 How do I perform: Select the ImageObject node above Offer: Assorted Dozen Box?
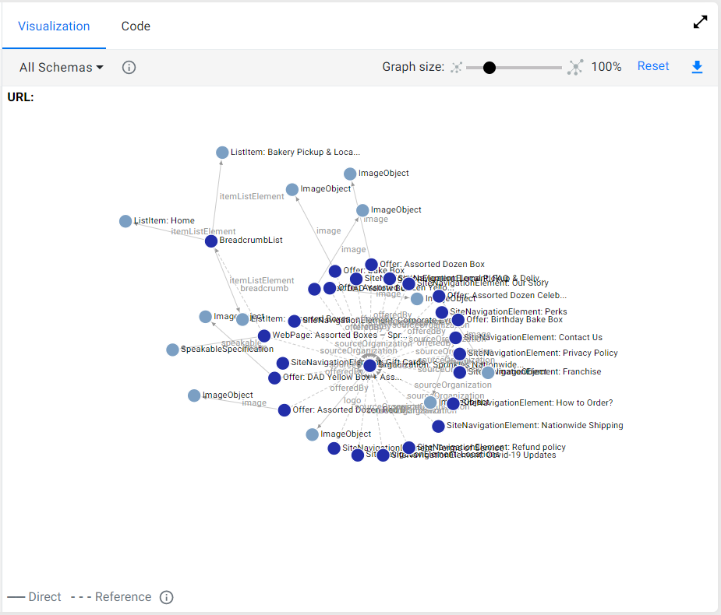[362, 210]
